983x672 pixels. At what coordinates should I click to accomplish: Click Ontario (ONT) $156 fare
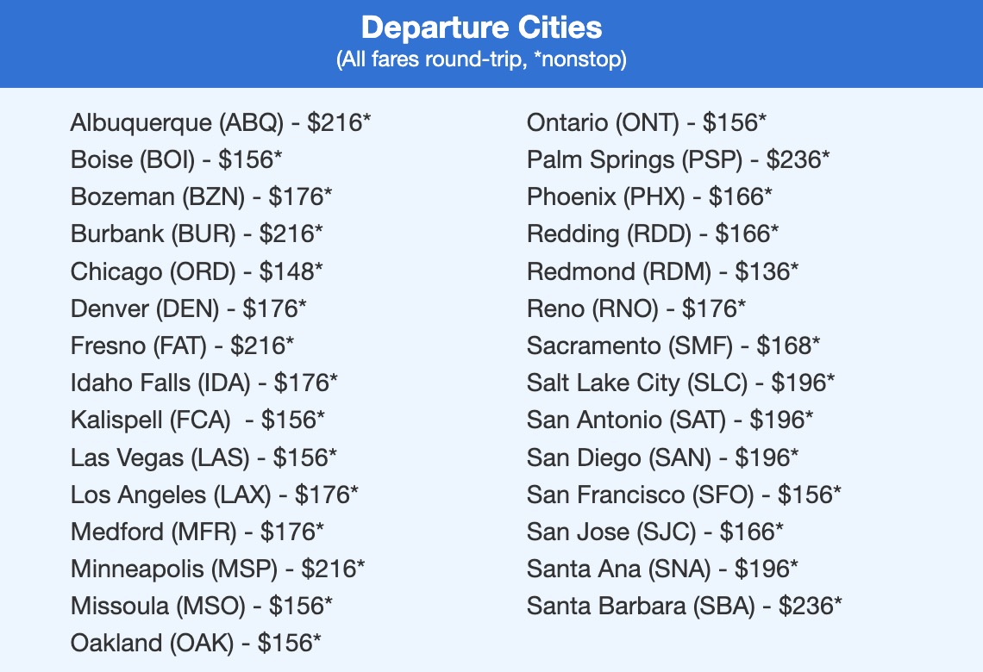pyautogui.click(x=646, y=122)
